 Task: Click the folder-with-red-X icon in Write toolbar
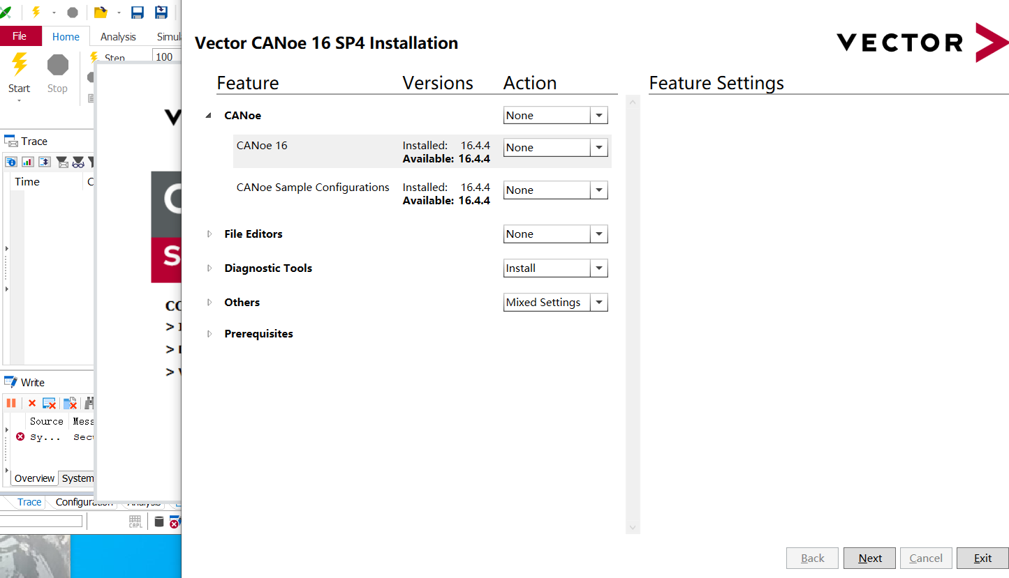[70, 403]
